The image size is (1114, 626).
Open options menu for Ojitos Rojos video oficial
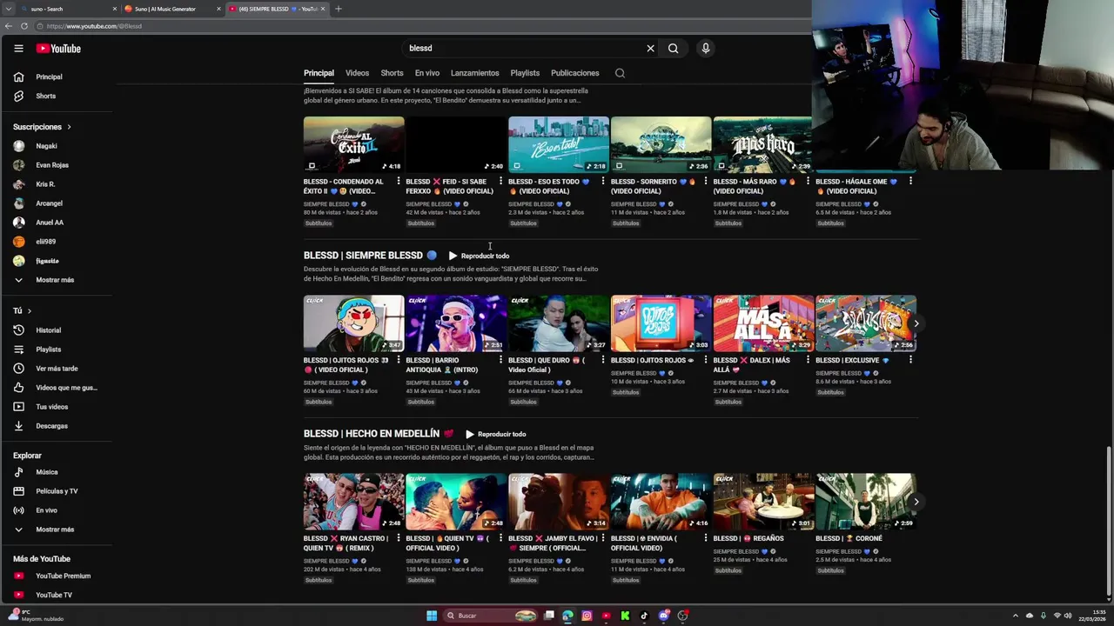click(x=399, y=359)
